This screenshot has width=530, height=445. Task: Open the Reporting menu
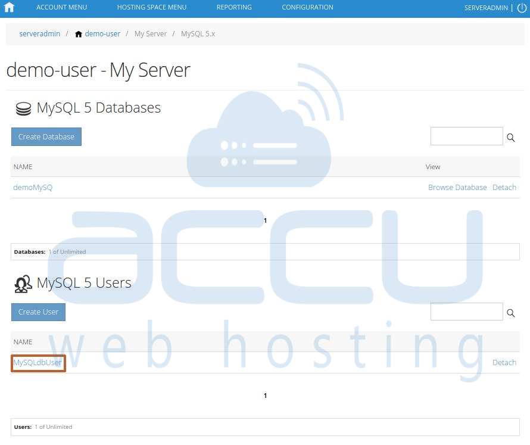pyautogui.click(x=234, y=7)
